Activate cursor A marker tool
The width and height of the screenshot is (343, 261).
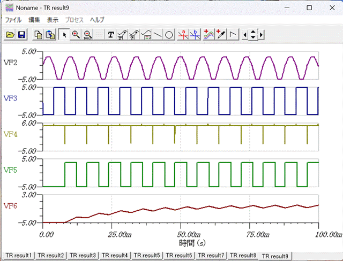tap(183, 35)
